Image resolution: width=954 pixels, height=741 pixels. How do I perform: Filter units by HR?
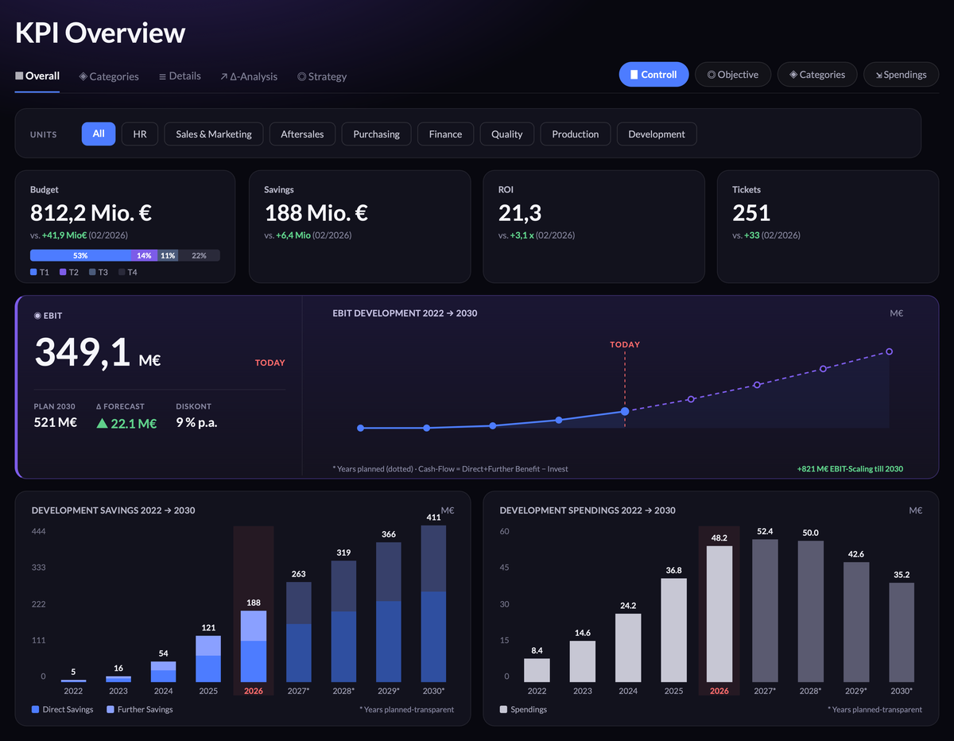[x=140, y=134]
